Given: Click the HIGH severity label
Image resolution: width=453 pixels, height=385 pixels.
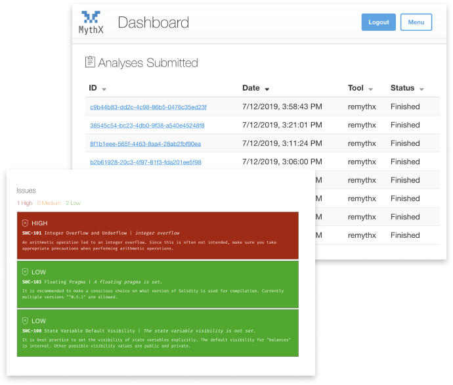Looking at the screenshot, I should coord(39,223).
